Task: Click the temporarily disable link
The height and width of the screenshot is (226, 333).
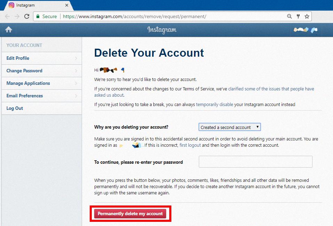Action: coord(214,105)
